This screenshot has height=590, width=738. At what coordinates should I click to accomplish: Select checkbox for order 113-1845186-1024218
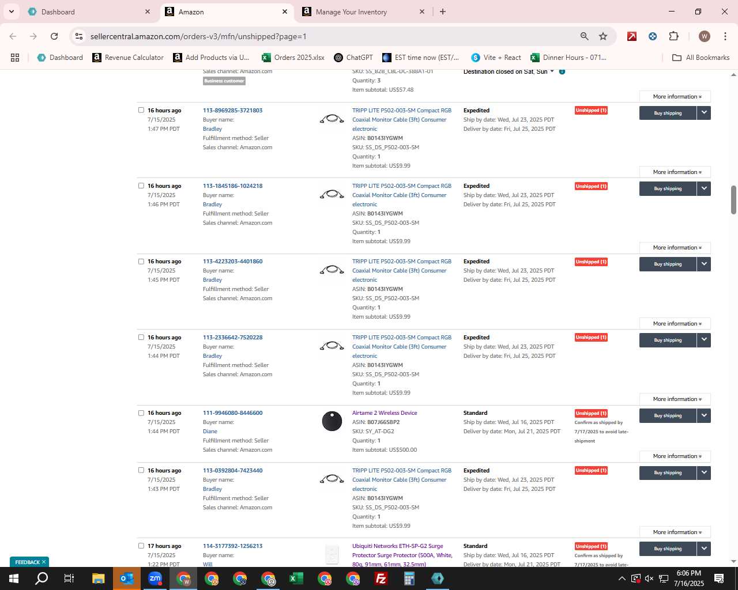141,186
